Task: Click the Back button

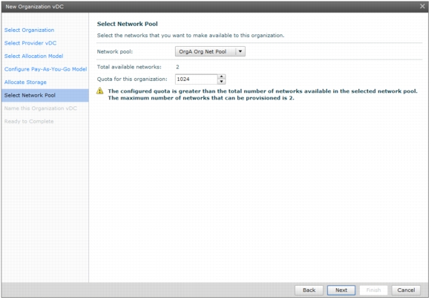Action: (309, 290)
